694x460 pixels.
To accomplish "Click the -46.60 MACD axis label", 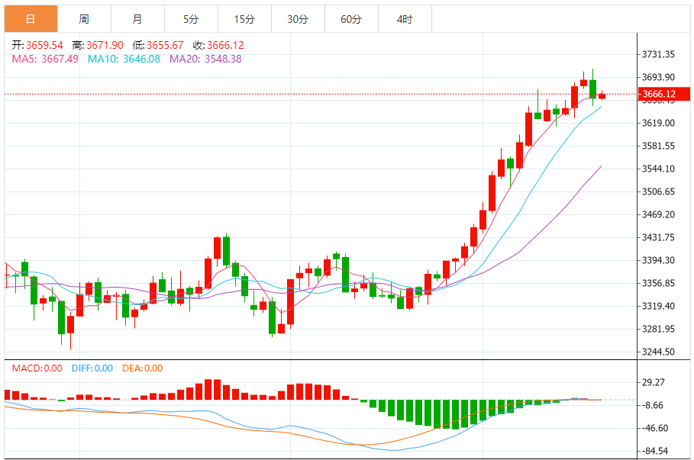I will tap(655, 428).
